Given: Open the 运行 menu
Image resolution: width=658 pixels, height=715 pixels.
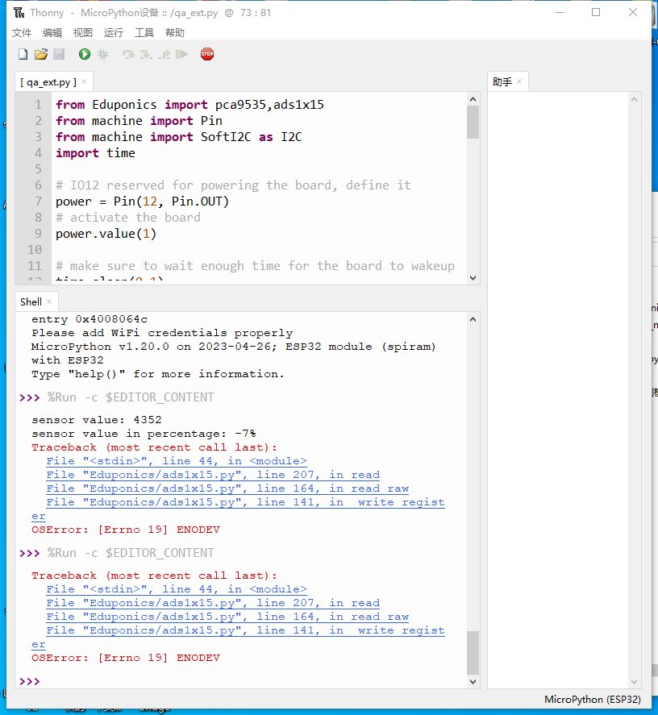Looking at the screenshot, I should tap(113, 33).
